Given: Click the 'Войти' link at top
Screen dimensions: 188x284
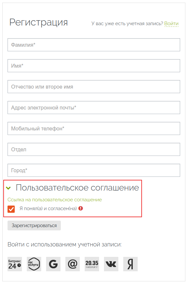Looking at the screenshot, I should coord(171,24).
